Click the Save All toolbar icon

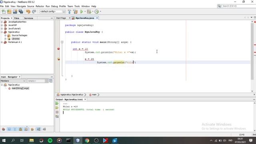(21, 12)
